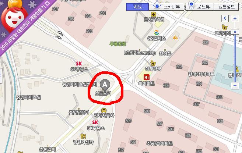This screenshot has width=242, height=153.
Task: Click the 기아자동차 car icon
Action: (104, 110)
